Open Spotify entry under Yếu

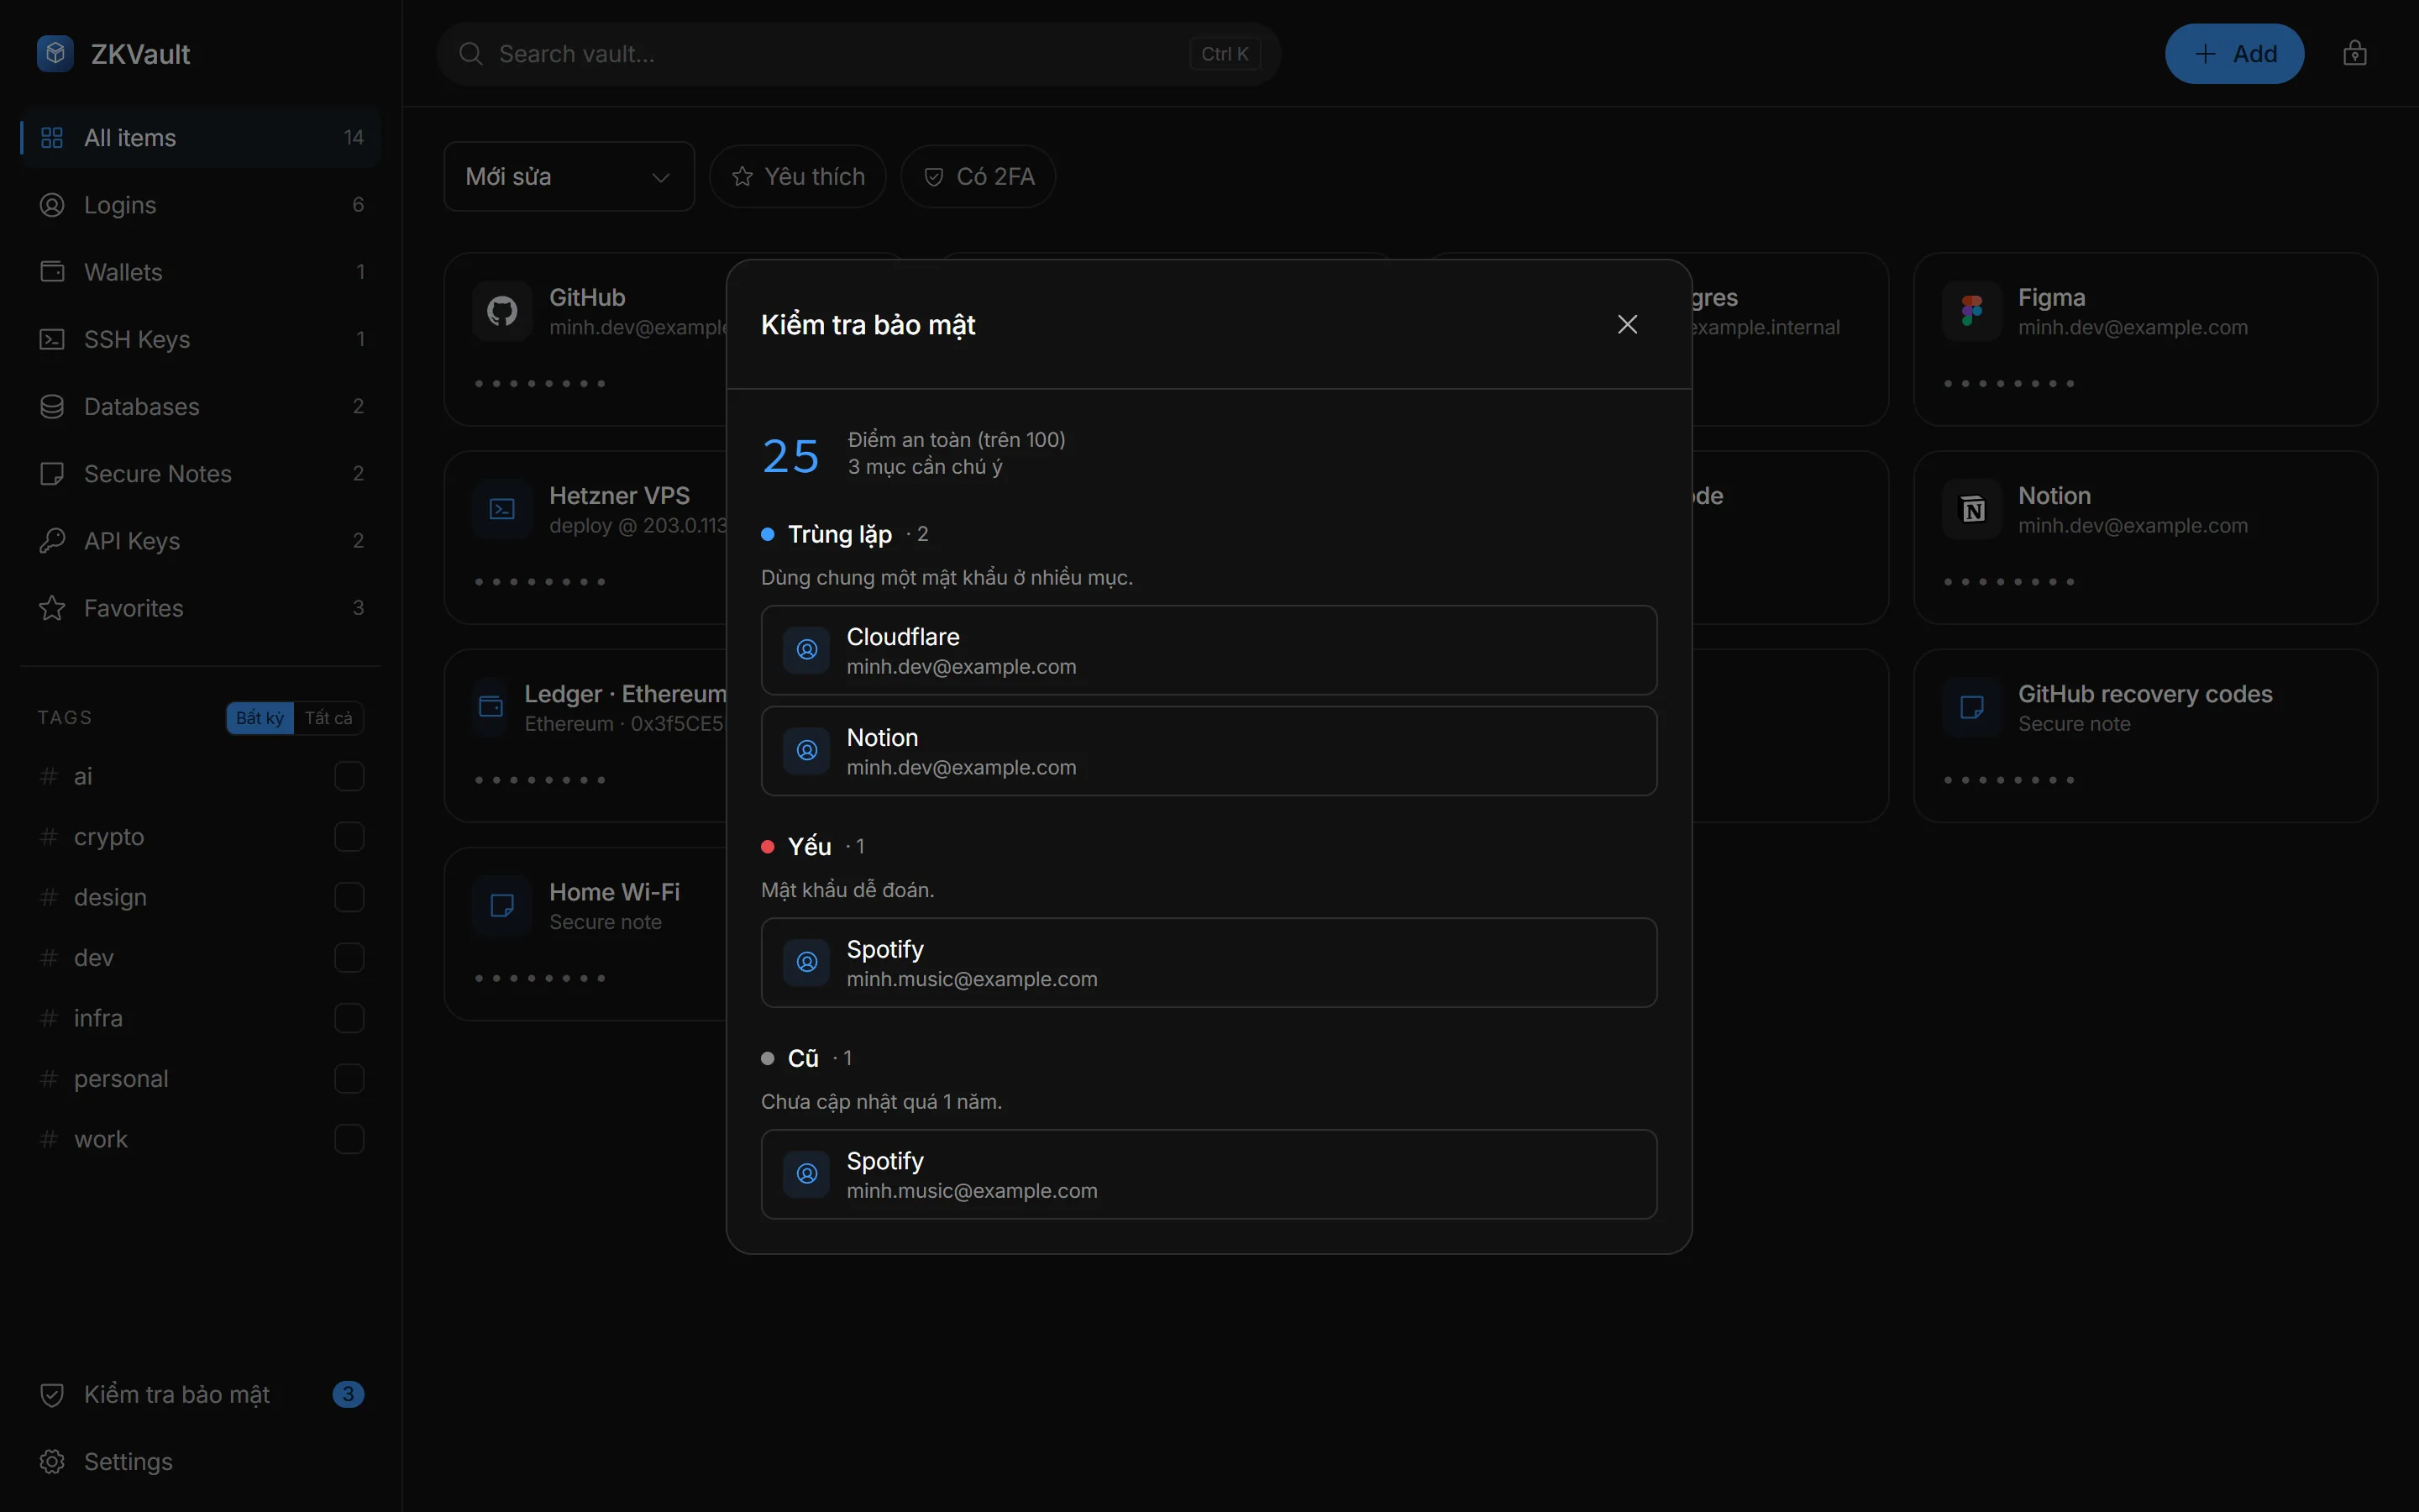pos(1209,962)
